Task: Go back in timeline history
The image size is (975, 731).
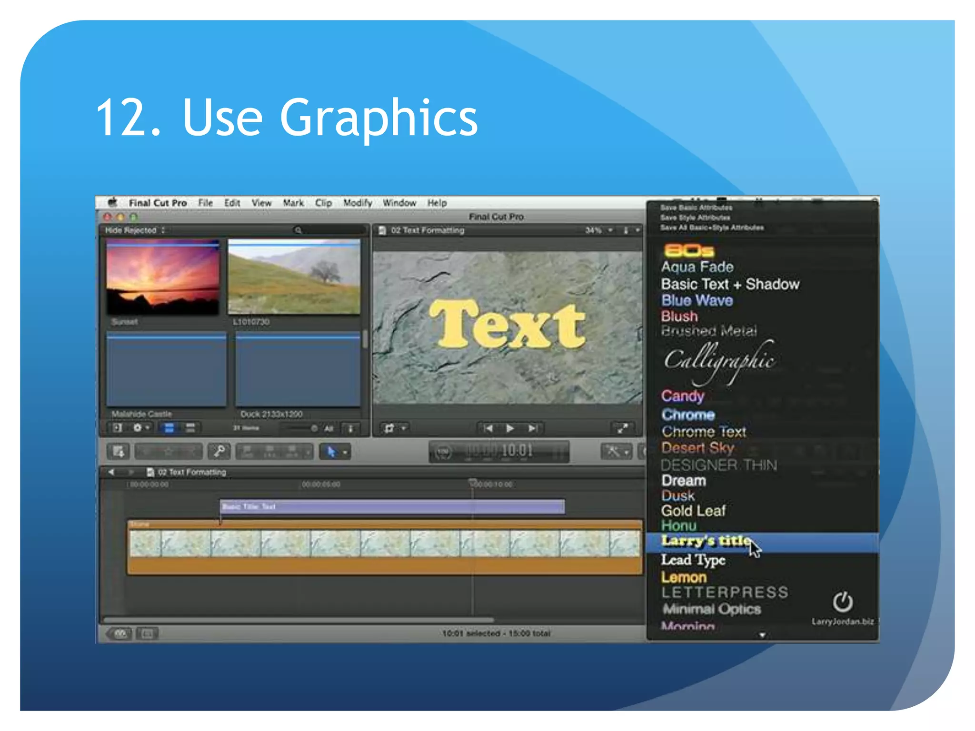Action: pyautogui.click(x=111, y=472)
